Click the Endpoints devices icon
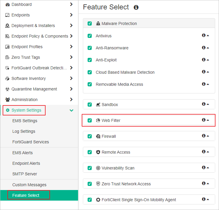Viewport: 219px width, 210px height. 7,15
